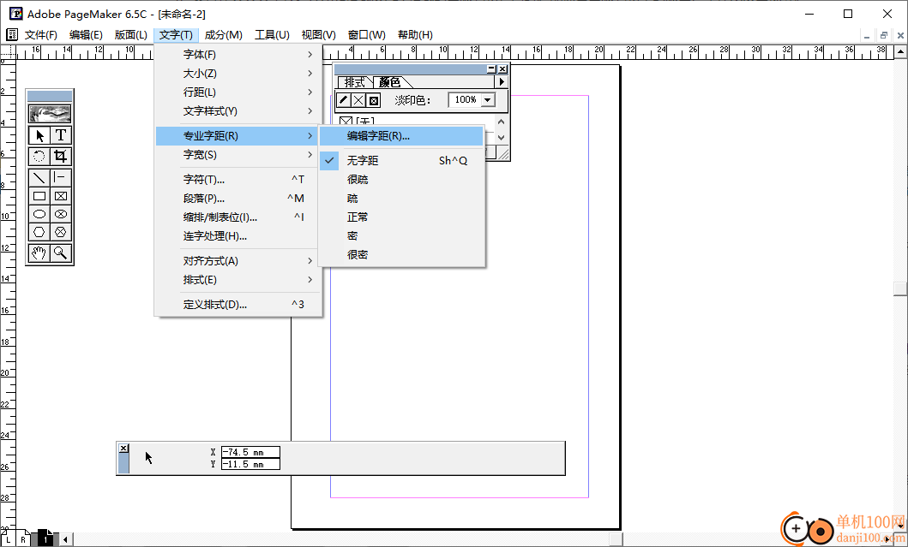The height and width of the screenshot is (547, 908).
Task: Expand the 大小(Z) submenu
Action: [238, 74]
